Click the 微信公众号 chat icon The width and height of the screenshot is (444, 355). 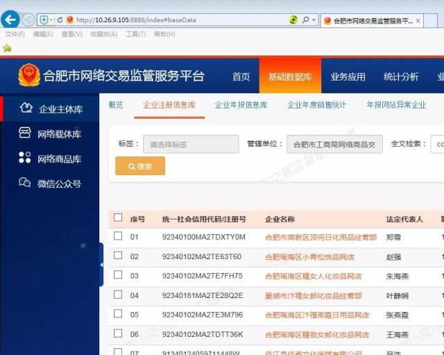(25, 182)
